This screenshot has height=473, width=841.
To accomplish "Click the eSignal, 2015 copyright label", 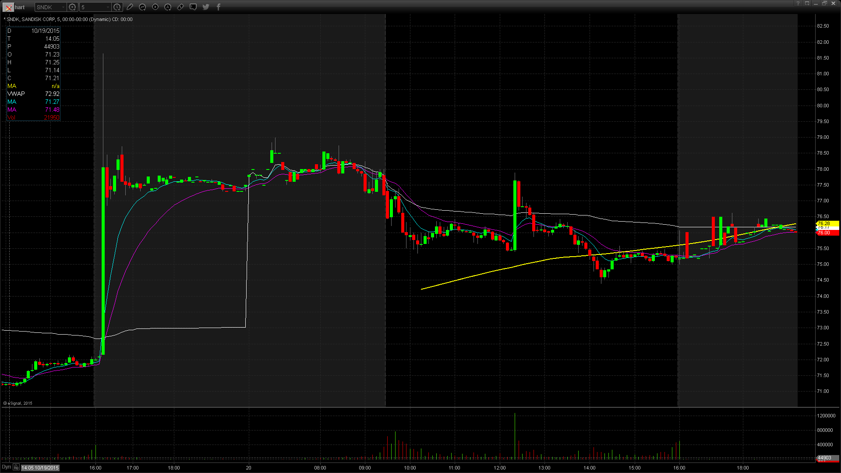I will pyautogui.click(x=18, y=403).
